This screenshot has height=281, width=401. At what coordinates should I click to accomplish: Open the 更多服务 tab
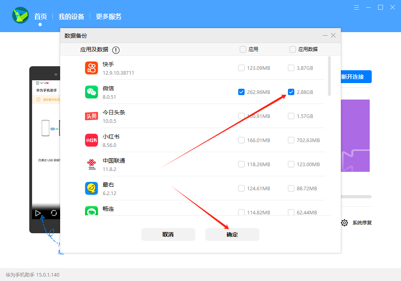(x=108, y=16)
